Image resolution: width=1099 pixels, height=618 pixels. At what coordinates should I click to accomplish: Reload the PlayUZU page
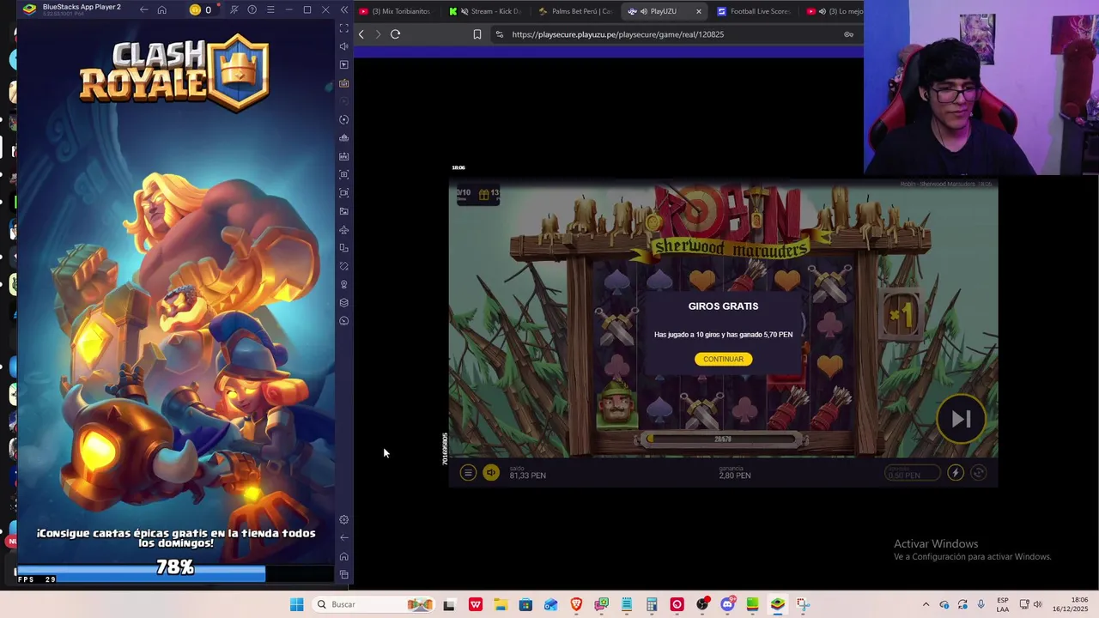coord(395,34)
